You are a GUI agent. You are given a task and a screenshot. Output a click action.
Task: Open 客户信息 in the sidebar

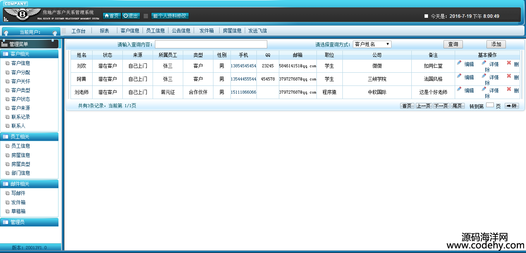(x=21, y=63)
